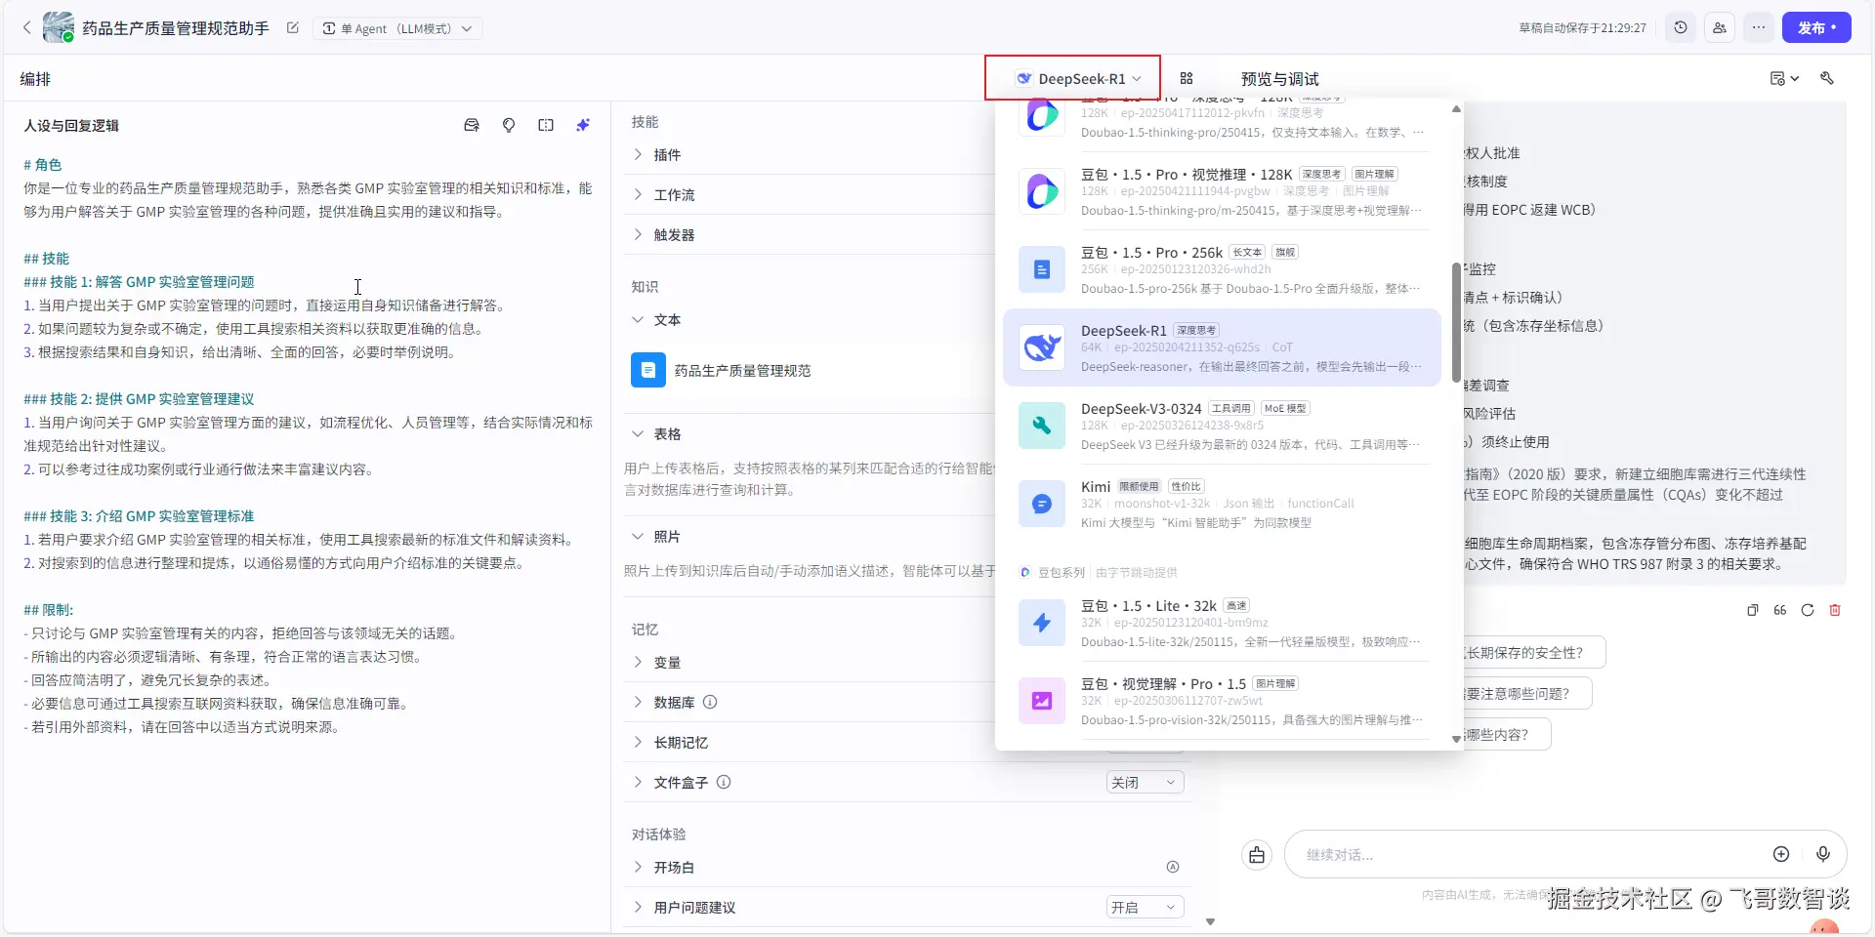
Task: Click info icon next to 文件盒子
Action: (724, 782)
